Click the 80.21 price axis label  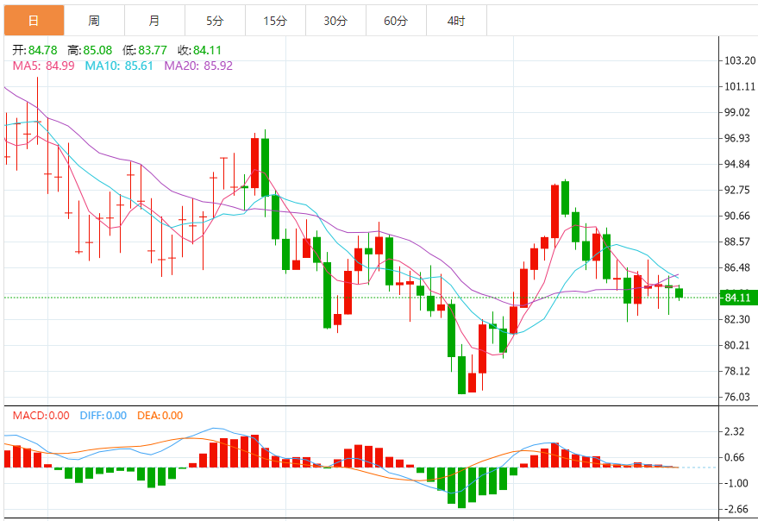[737, 345]
